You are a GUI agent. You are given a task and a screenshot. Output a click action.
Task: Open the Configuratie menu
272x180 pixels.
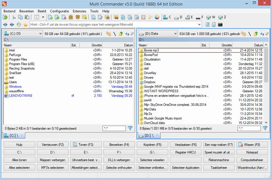pyautogui.click(x=59, y=11)
